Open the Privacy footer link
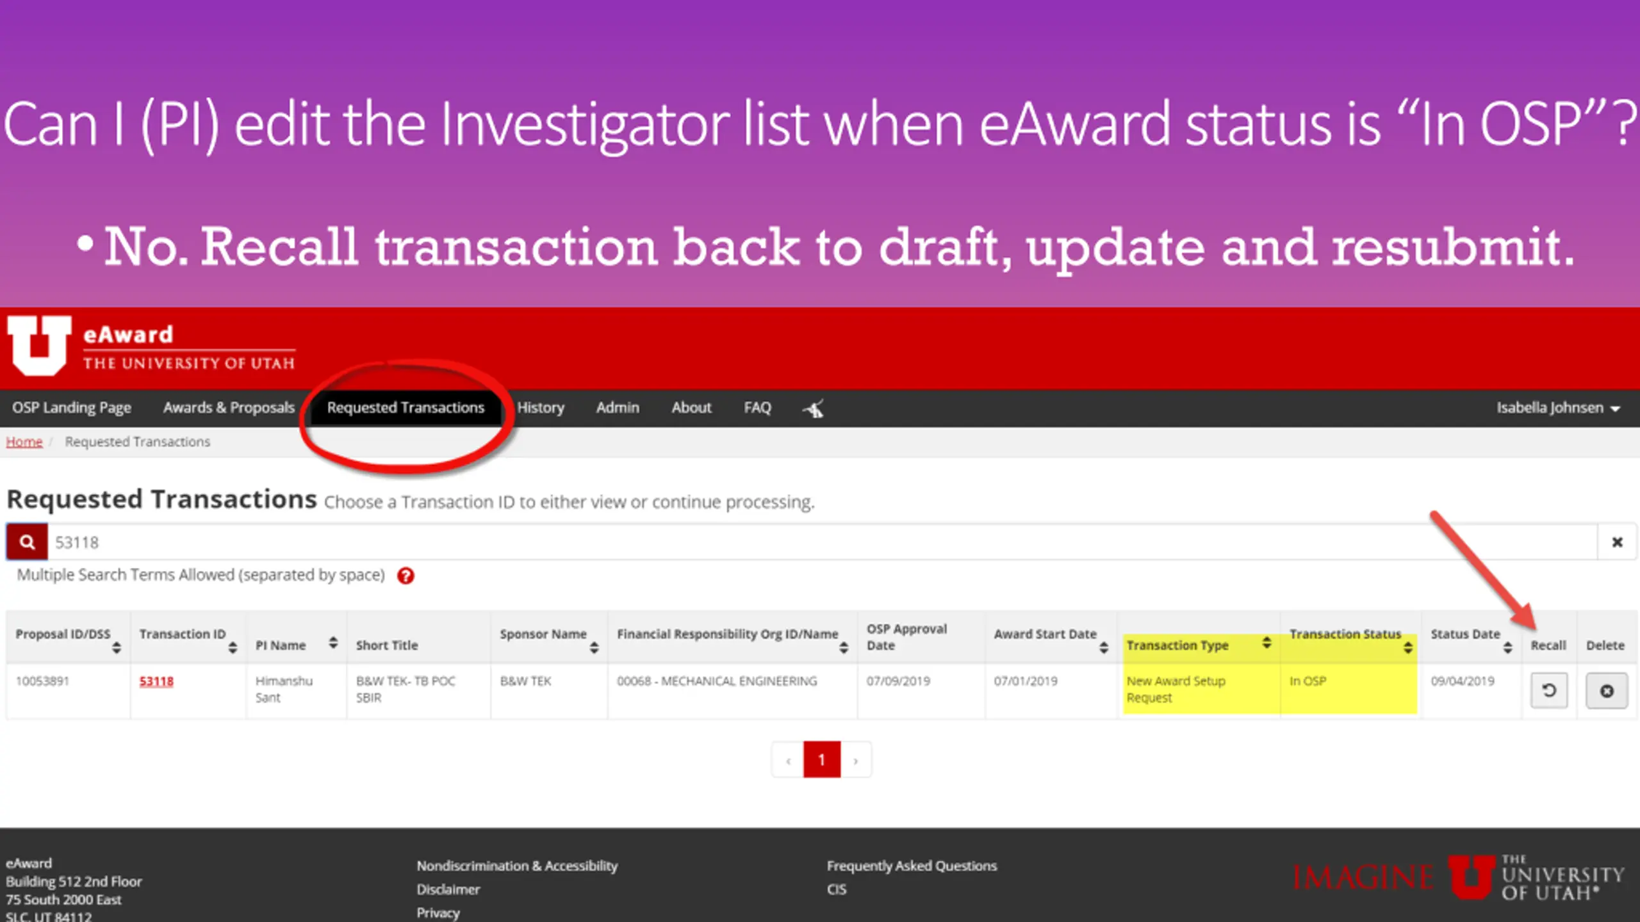Image resolution: width=1640 pixels, height=922 pixels. pos(438,913)
